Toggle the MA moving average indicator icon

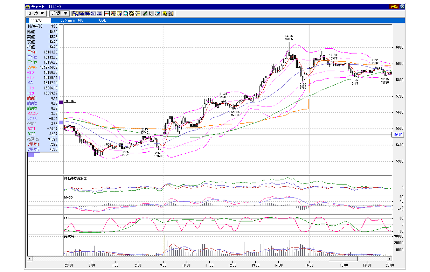point(81,14)
